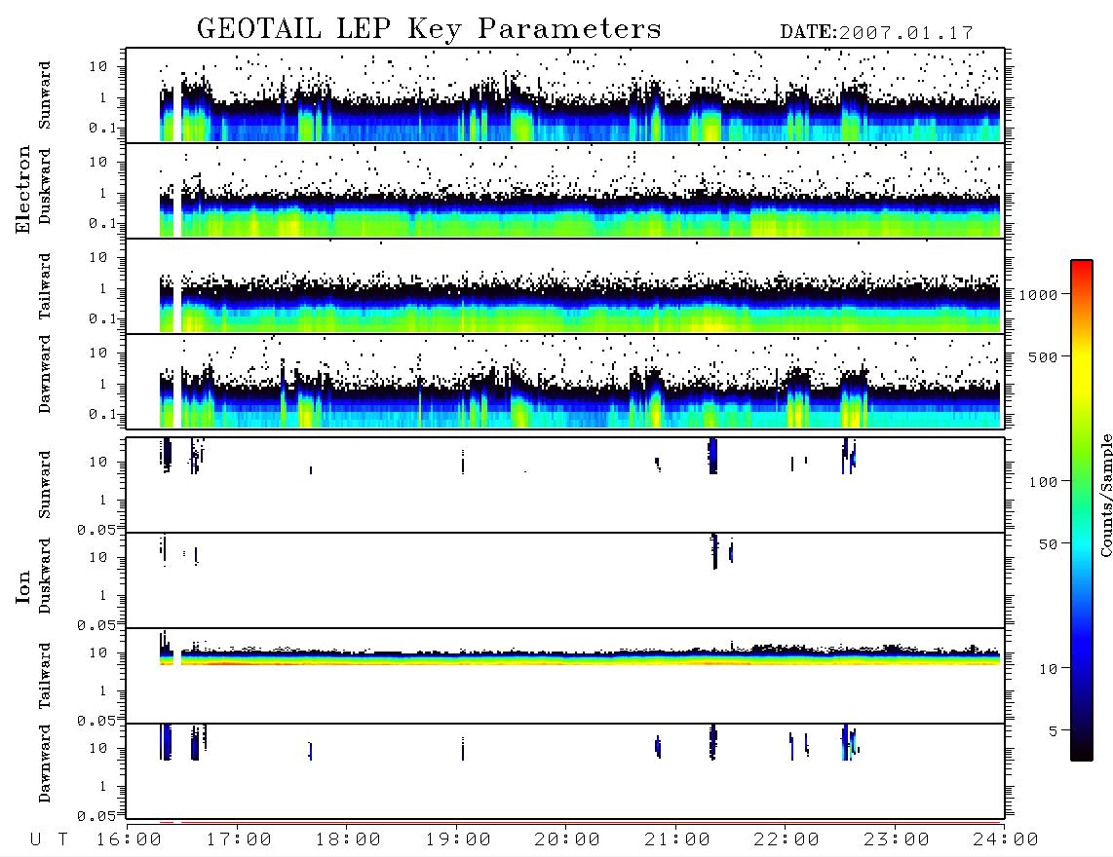Select the Electron Dawnward axis label
The image size is (1113, 857).
44,374
